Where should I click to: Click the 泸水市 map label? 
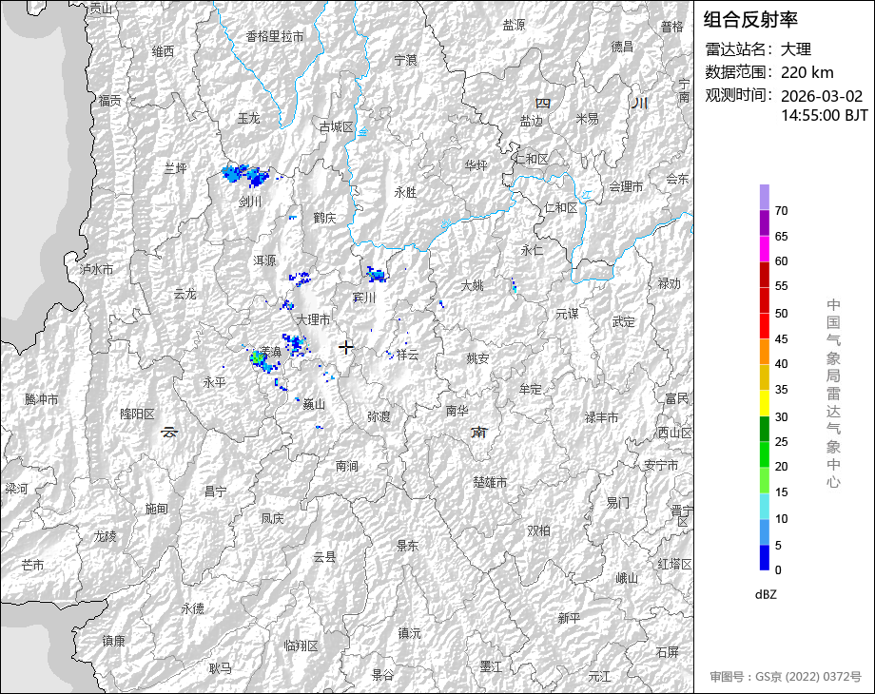[x=97, y=269]
